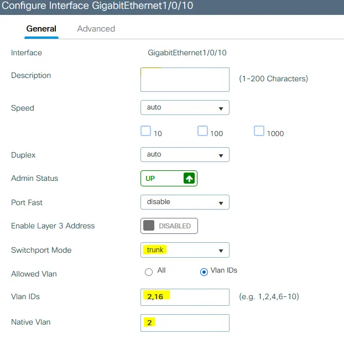Screen dimensions: 344x339
Task: Select the Vlan IDs radio button
Action: tap(204, 272)
